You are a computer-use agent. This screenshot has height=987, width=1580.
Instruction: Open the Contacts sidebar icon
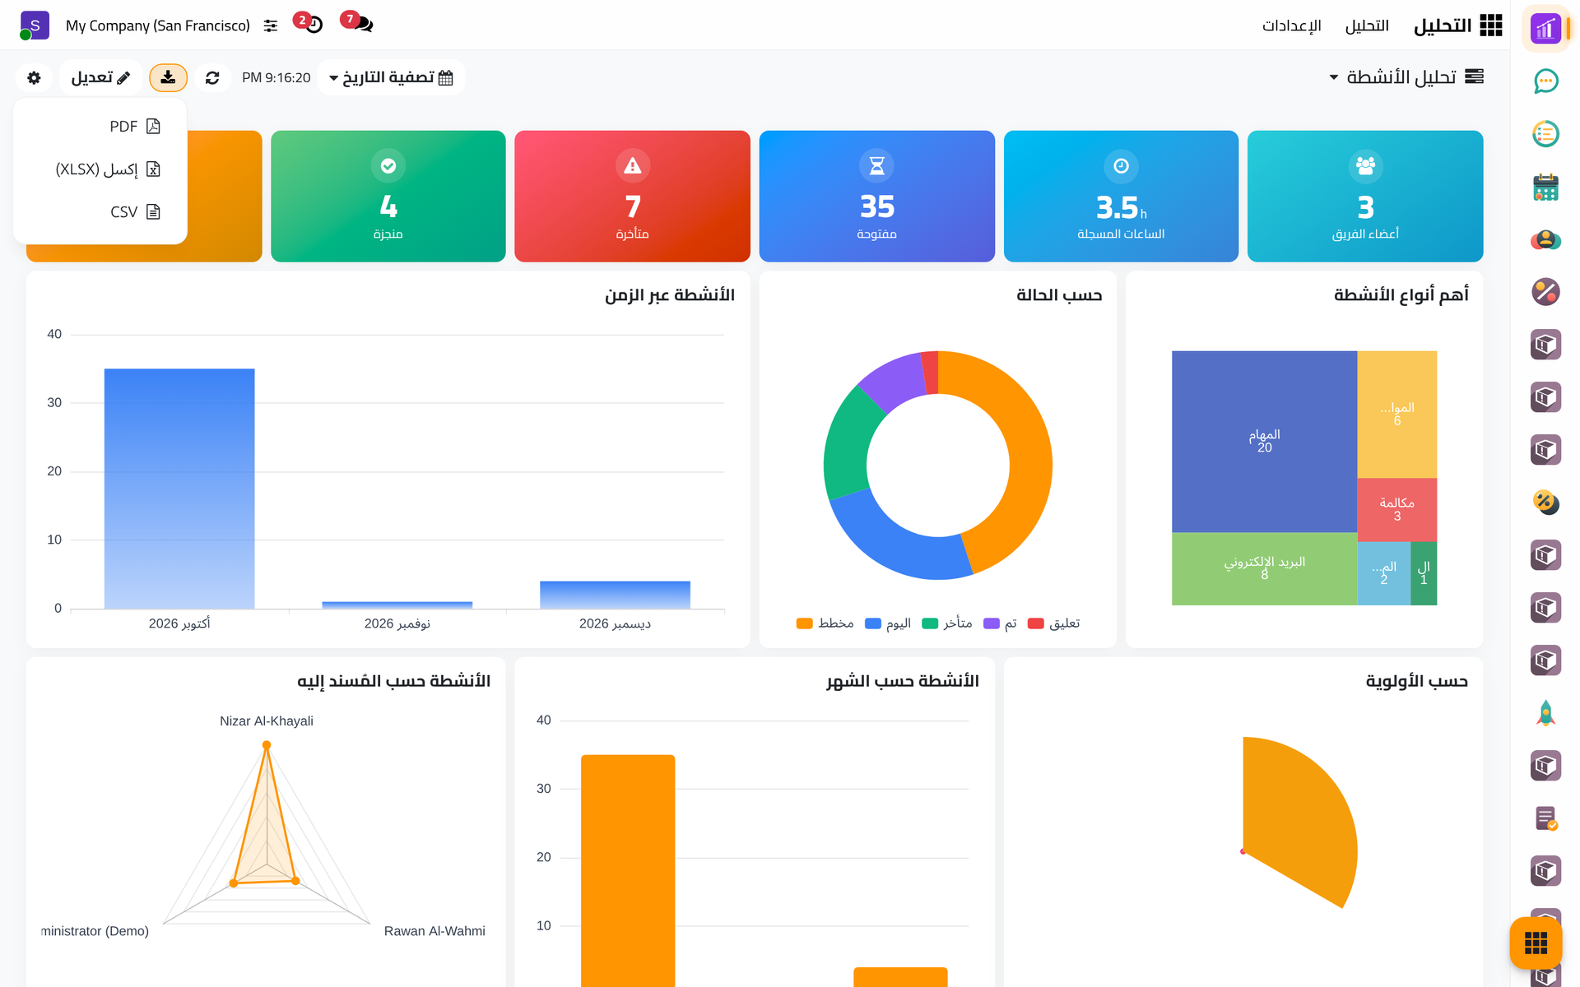pyautogui.click(x=1545, y=239)
